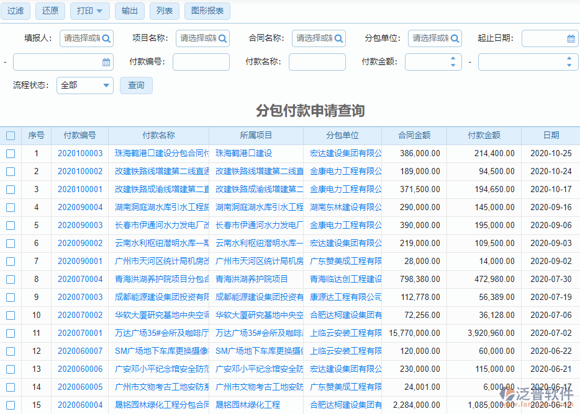The height and width of the screenshot is (414, 580).
Task: Click inside the 付款编号 input field
Action: [201, 61]
